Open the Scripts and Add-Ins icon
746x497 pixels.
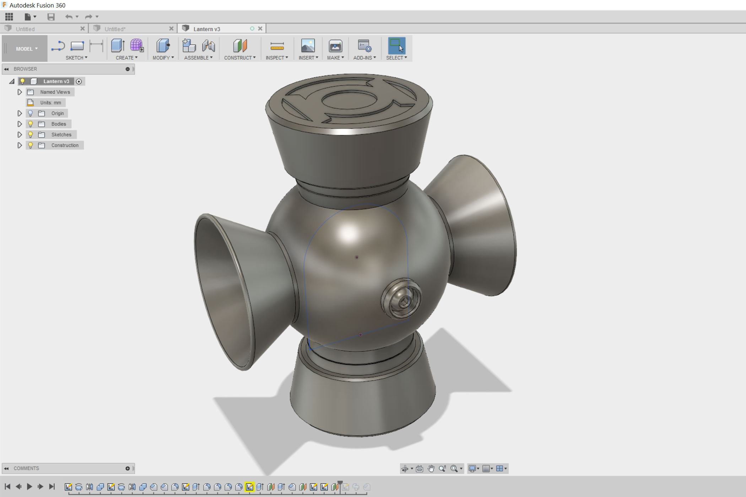click(x=364, y=46)
